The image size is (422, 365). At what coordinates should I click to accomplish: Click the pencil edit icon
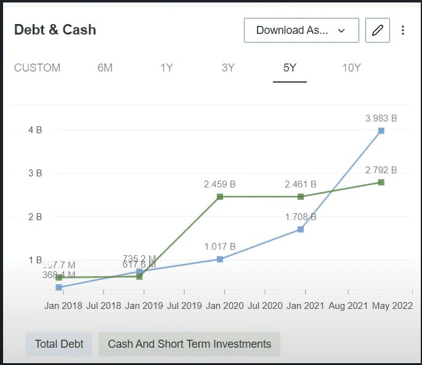click(x=378, y=30)
